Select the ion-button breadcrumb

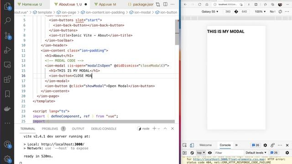coord(166,12)
